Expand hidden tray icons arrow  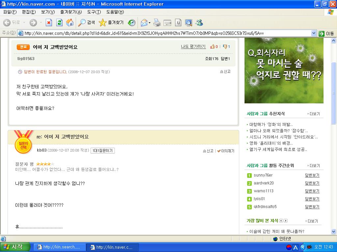tap(303, 247)
